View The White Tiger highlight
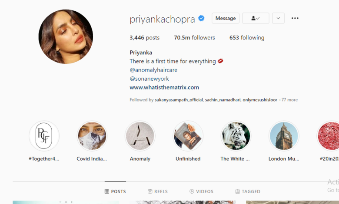This screenshot has width=339, height=204. point(236,136)
